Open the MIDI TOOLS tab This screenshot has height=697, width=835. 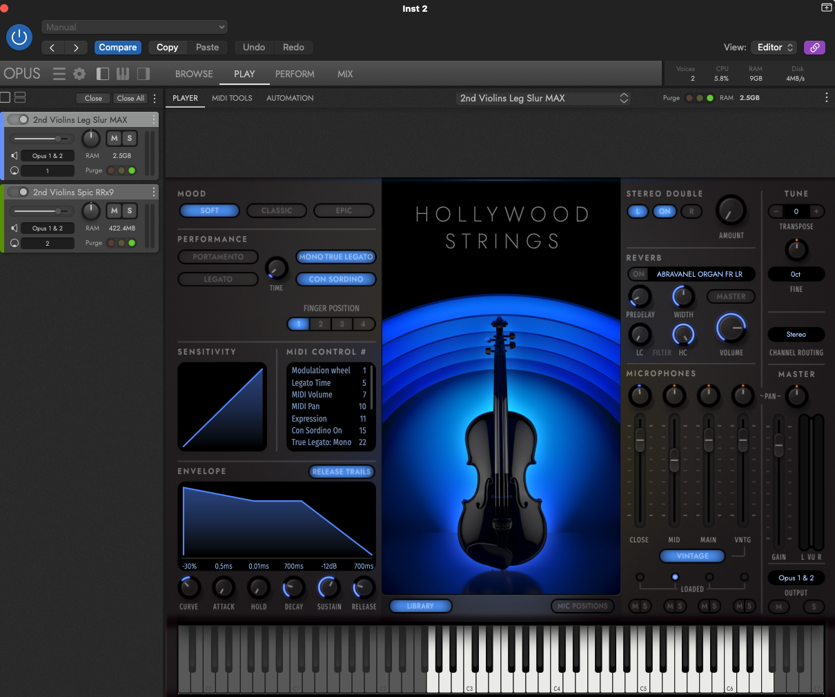[232, 98]
